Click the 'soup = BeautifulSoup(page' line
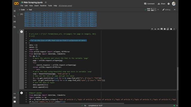This screenshot has height=107, width=191. (51, 74)
